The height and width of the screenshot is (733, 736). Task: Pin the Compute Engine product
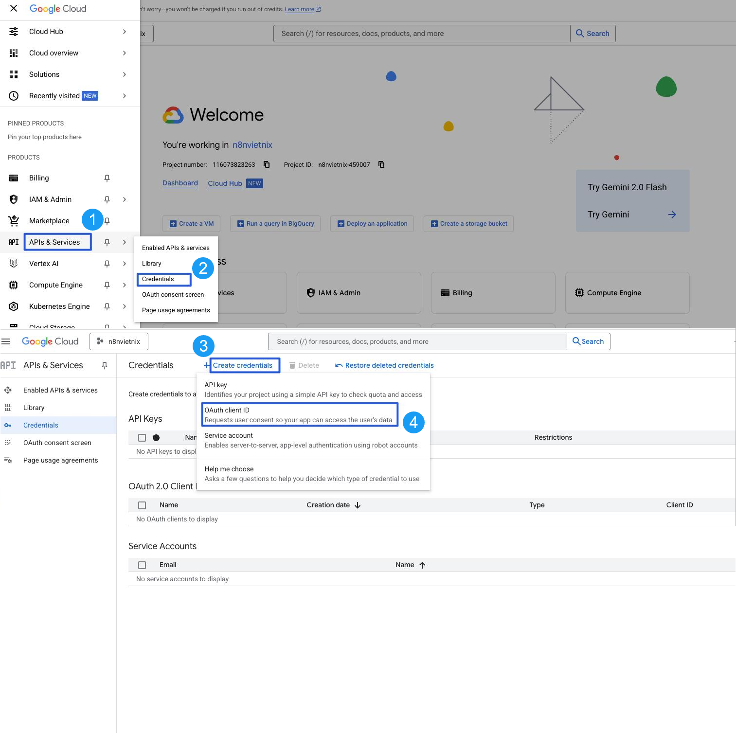point(107,285)
